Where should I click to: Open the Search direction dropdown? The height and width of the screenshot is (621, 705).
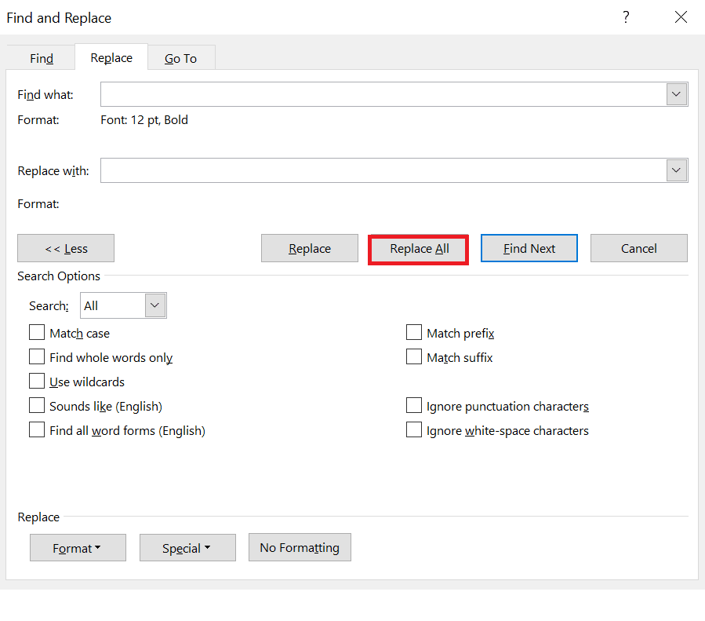[x=155, y=305]
